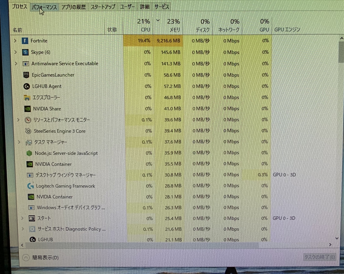Click the タスク マネージャー process icon
The width and height of the screenshot is (344, 274).
29,142
